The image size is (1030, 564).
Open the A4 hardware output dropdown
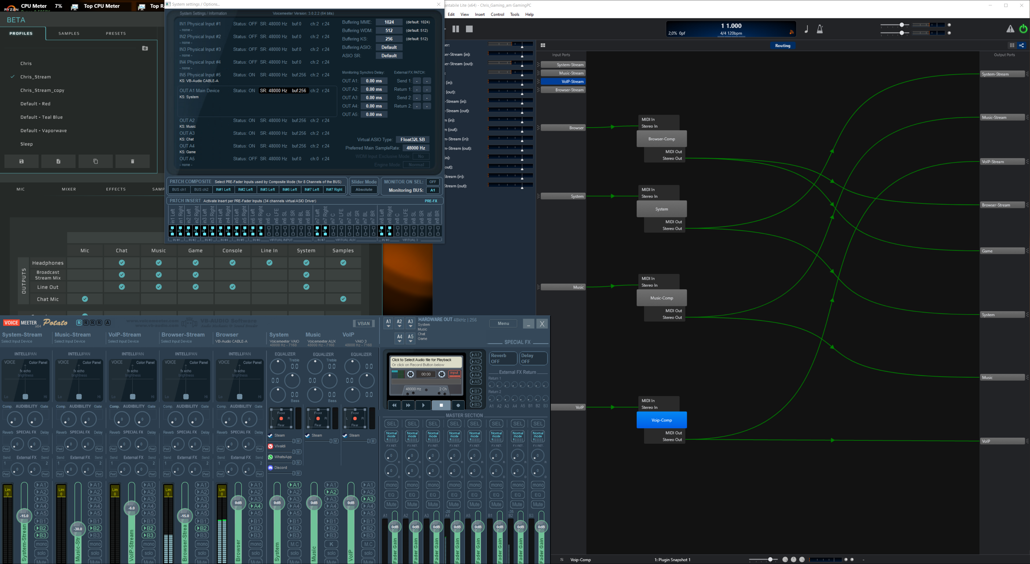[399, 339]
